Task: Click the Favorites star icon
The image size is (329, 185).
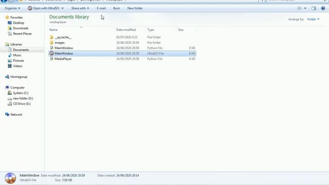Action: [7, 17]
